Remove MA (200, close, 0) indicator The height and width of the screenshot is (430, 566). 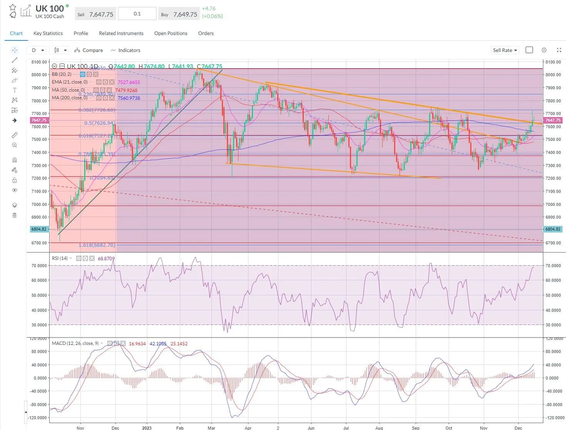pyautogui.click(x=112, y=98)
